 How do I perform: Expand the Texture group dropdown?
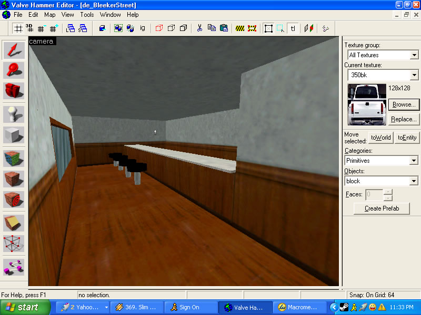coord(414,55)
